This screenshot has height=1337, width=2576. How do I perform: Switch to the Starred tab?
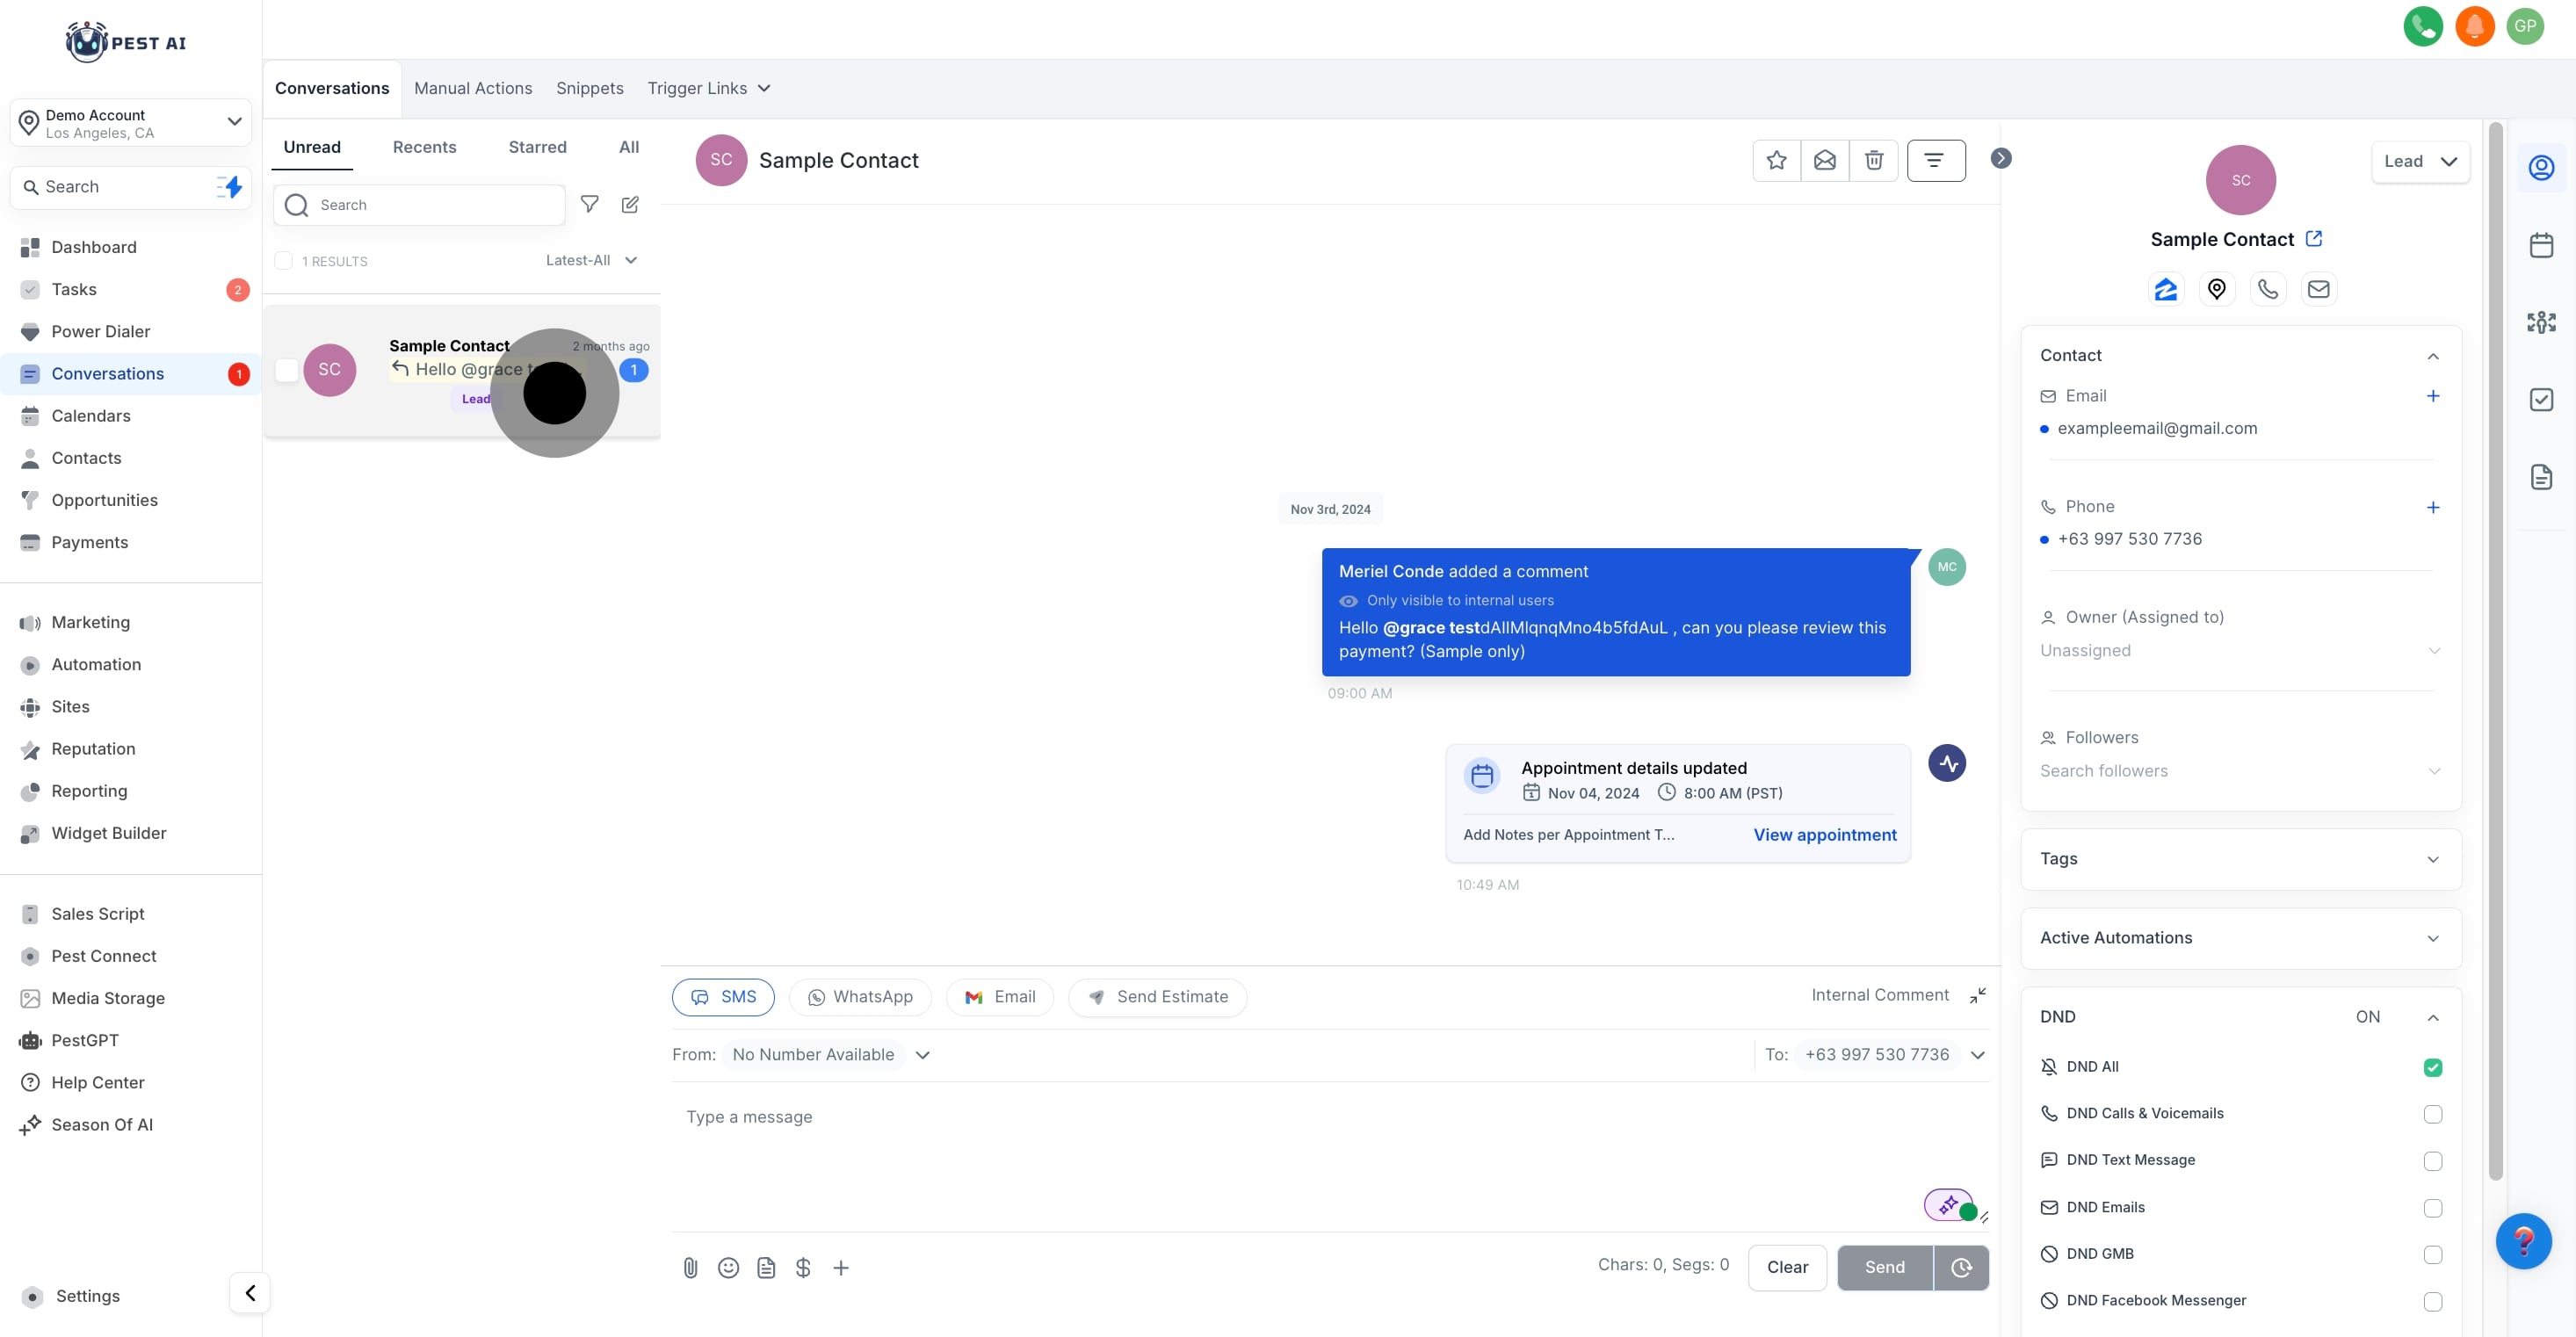coord(537,147)
